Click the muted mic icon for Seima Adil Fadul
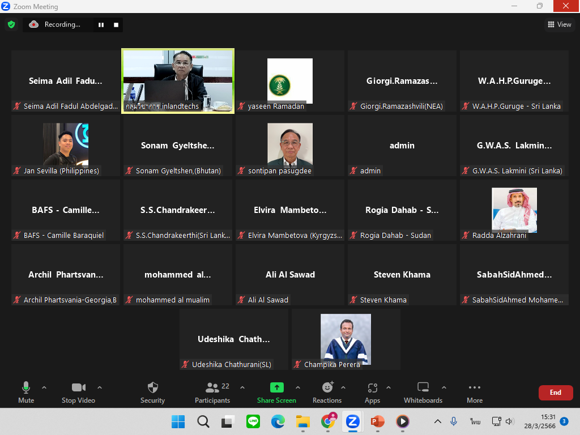Screen dimensions: 580x435 16,106
